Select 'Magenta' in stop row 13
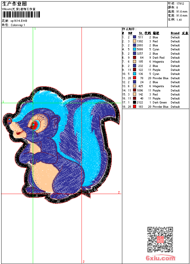Image resolution: width=190 pixels, height=264 pixels. (158, 86)
